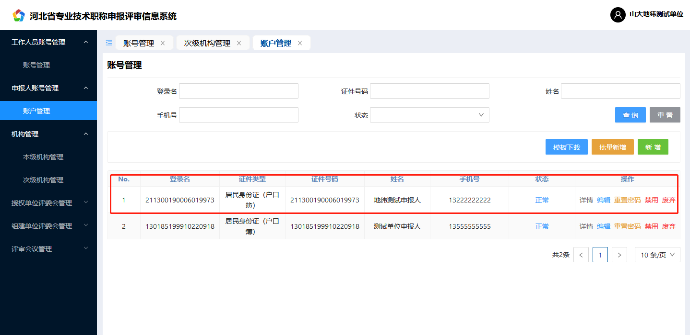Click the green 新增 button

[653, 147]
